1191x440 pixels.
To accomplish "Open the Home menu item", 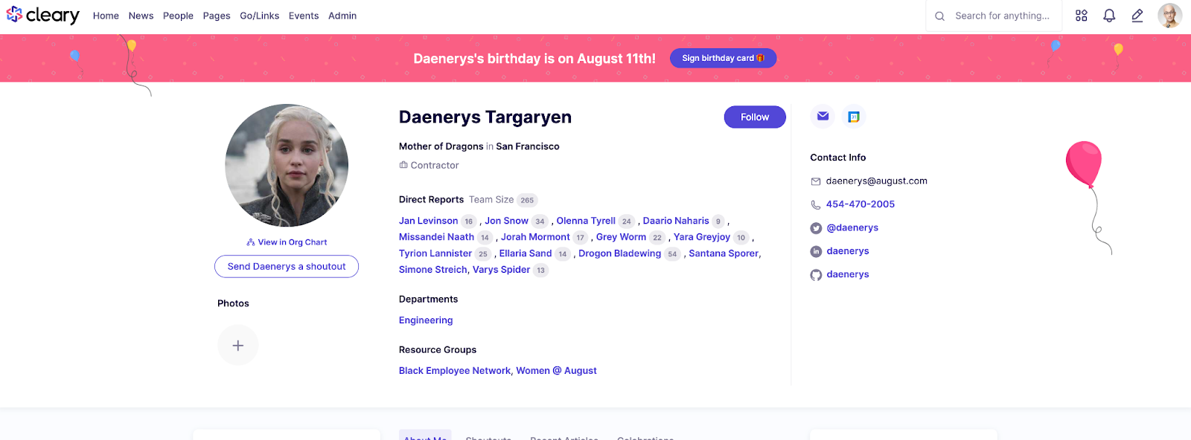I will coord(106,16).
